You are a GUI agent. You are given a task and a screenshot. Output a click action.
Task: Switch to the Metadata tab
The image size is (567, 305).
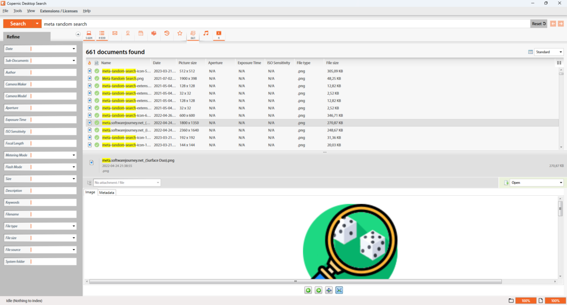pos(106,192)
